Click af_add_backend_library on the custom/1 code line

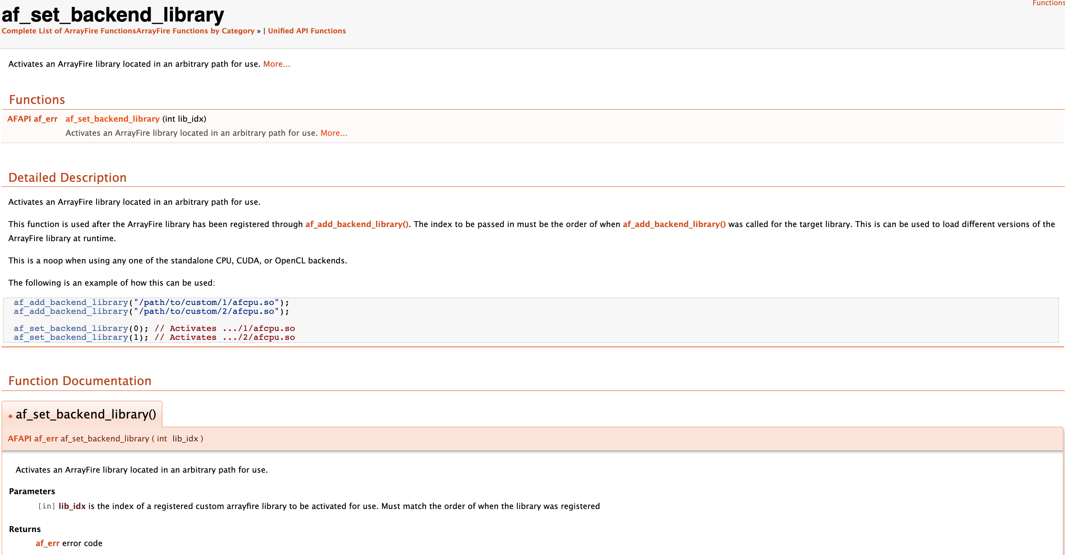tap(71, 302)
